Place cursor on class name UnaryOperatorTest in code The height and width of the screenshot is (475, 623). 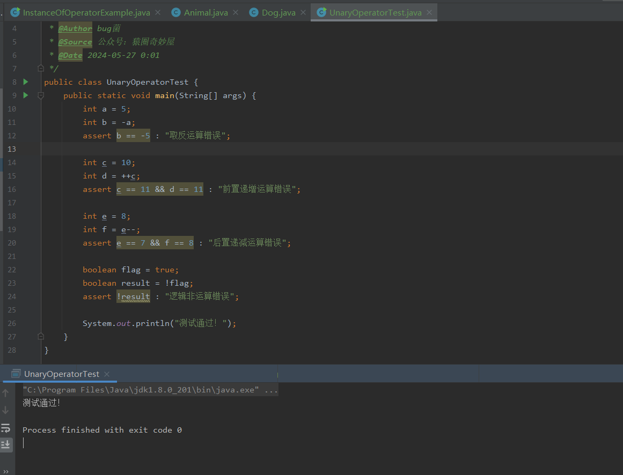tap(148, 82)
